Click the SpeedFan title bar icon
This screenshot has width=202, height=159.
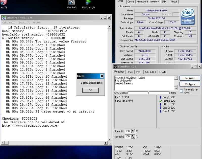pyautogui.click(x=115, y=66)
